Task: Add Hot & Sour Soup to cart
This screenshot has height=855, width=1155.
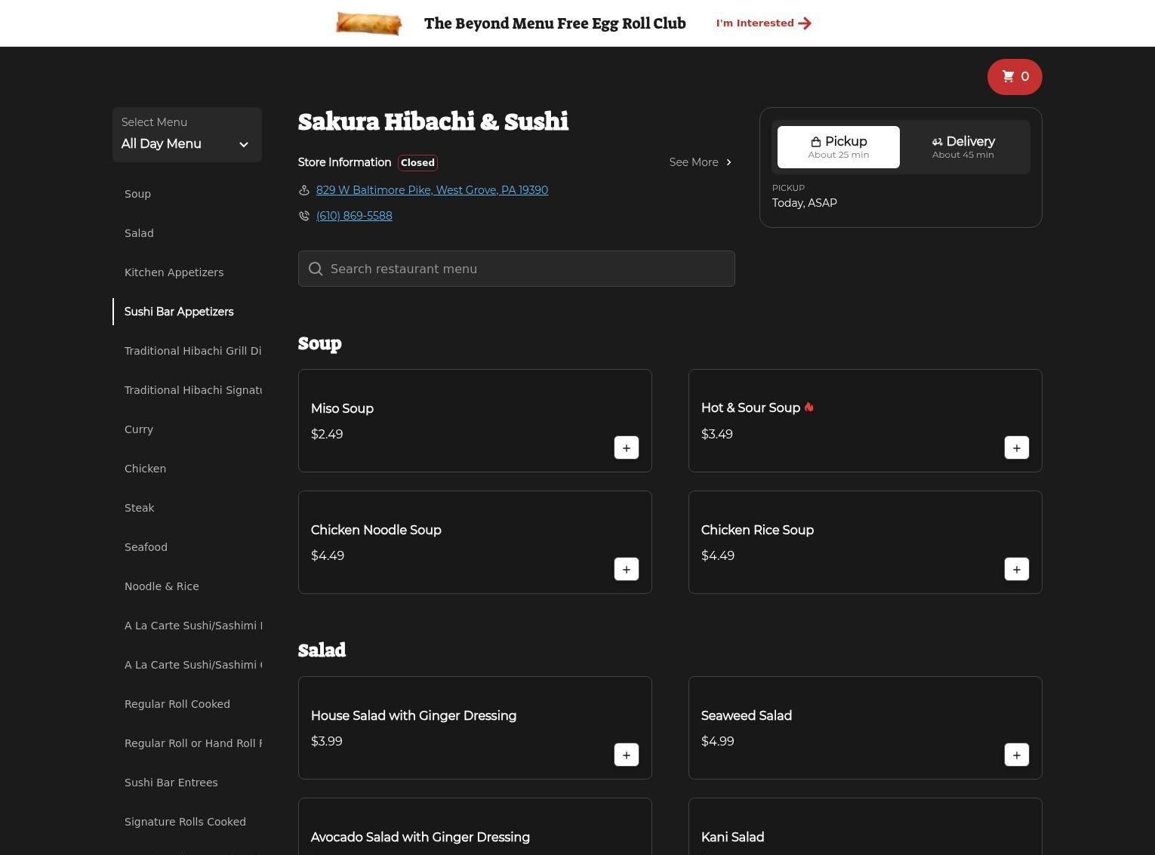Action: 1016,447
